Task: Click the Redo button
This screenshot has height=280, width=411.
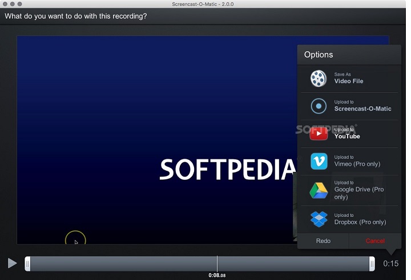Action: tap(323, 241)
